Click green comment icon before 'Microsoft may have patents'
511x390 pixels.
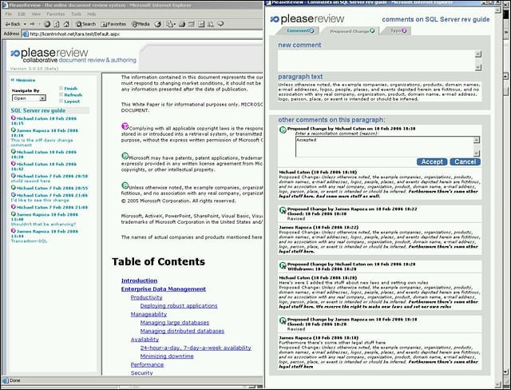(125, 156)
